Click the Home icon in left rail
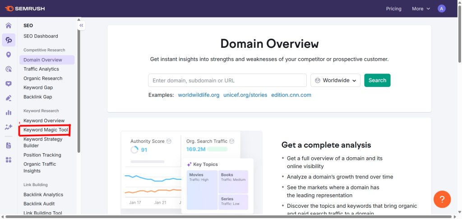Screen dimensions: 462x219 pos(8,26)
